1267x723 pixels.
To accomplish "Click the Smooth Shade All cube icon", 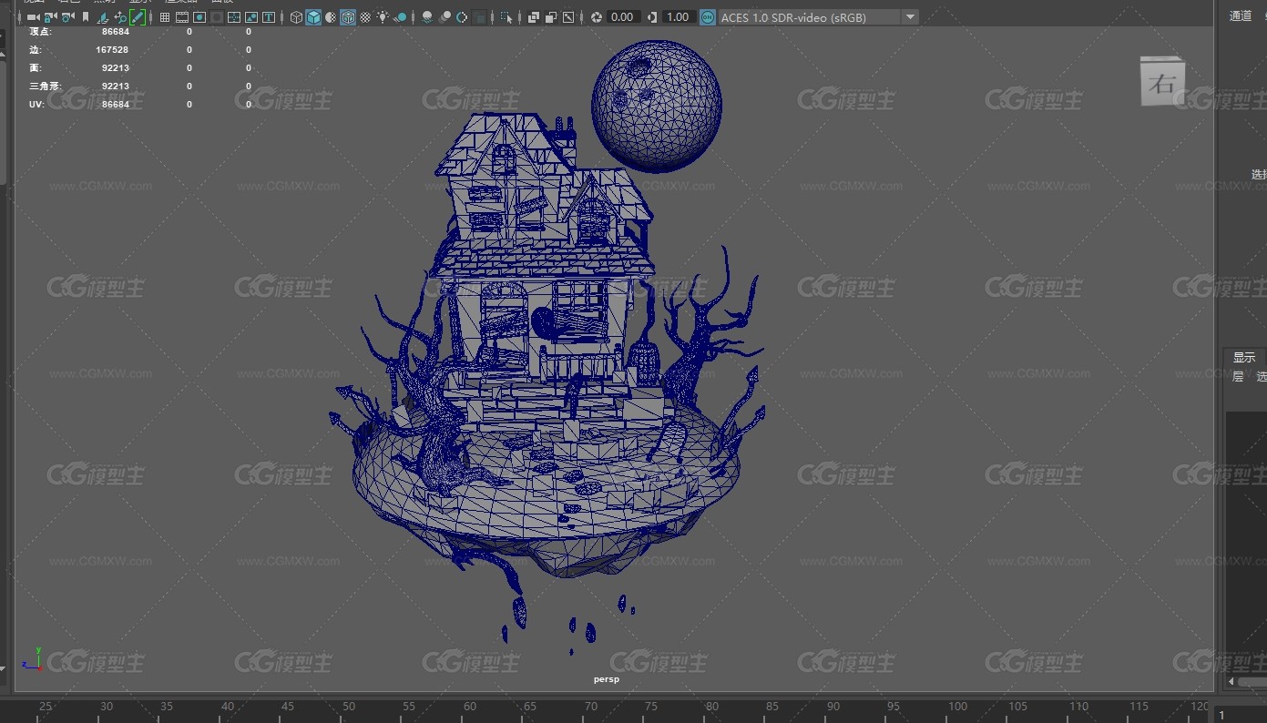I will tap(313, 17).
